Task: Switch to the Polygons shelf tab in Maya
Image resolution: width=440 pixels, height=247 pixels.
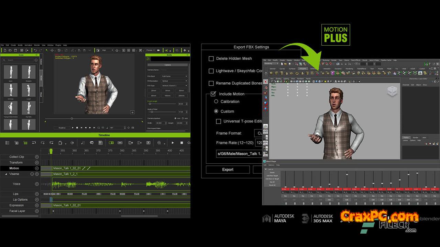Action: [302, 69]
